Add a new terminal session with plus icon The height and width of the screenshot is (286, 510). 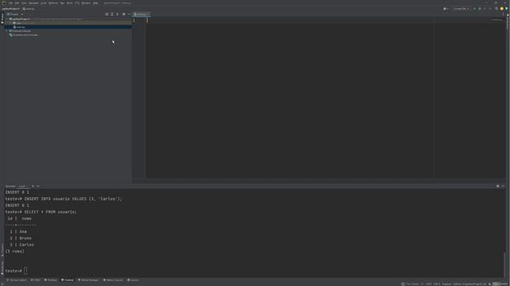coord(33,186)
